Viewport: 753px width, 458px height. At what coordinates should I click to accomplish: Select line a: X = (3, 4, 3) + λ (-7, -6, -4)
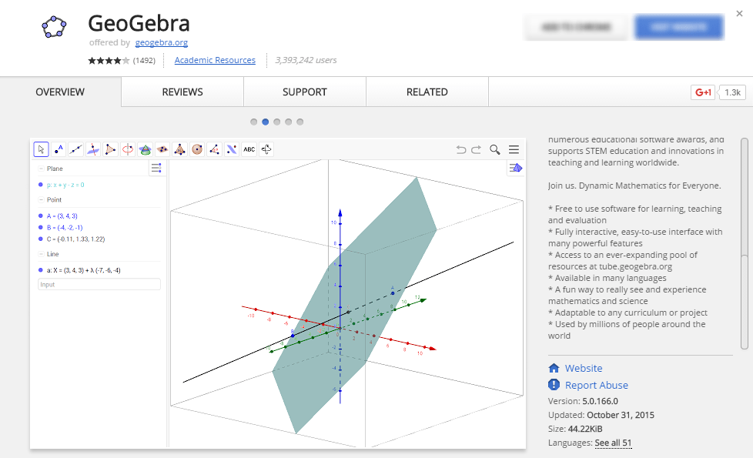tap(84, 270)
